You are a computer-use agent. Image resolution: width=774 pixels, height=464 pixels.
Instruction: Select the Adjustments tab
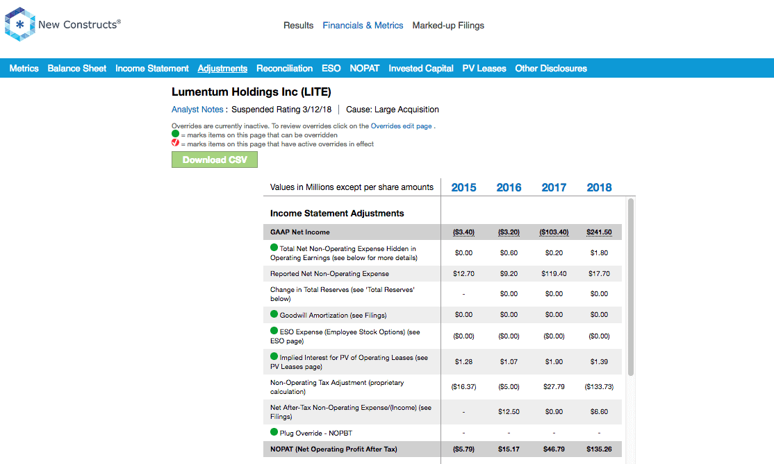click(222, 69)
